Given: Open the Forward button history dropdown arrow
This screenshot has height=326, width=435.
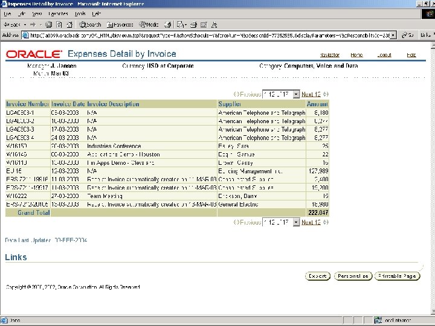Looking at the screenshot, I should click(x=40, y=25).
